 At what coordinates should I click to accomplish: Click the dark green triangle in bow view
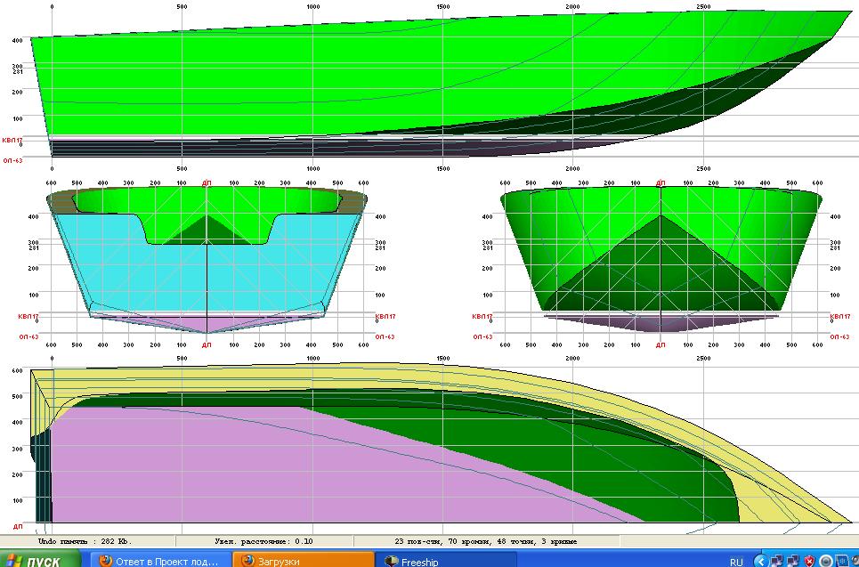660,267
